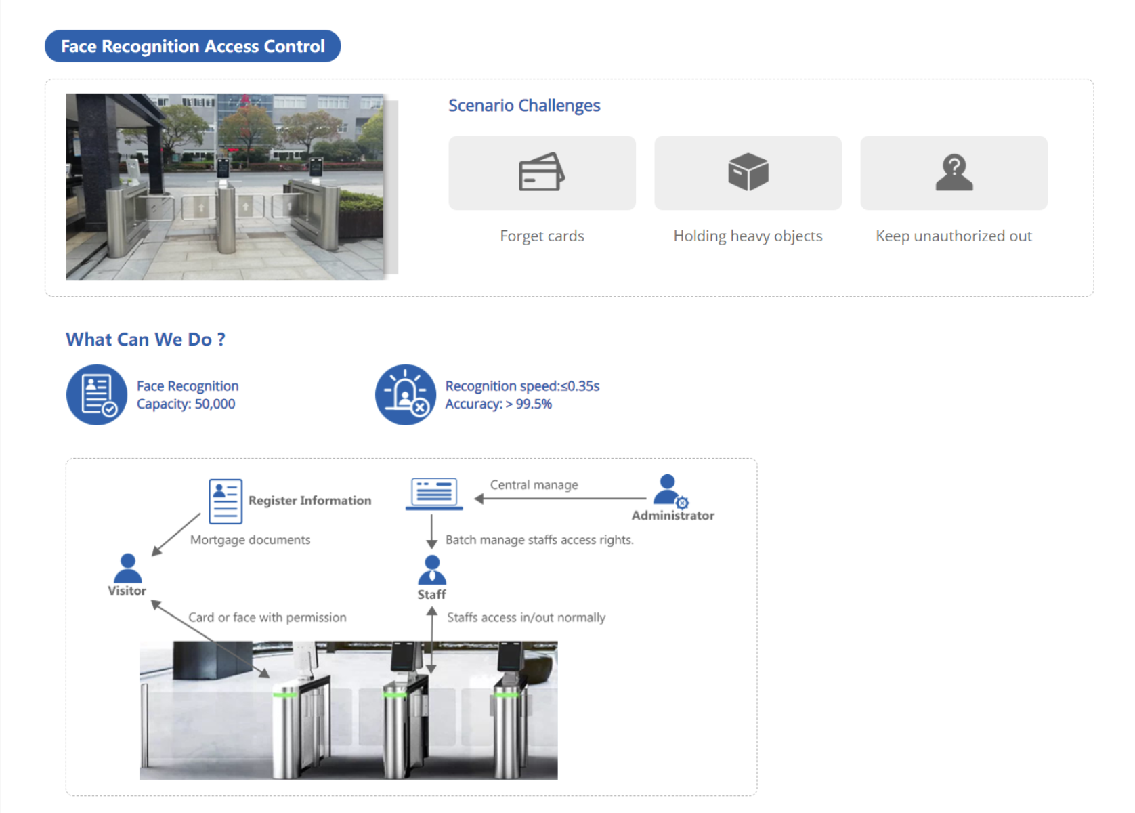Select the recognition speed alarm icon
The height and width of the screenshot is (813, 1135).
click(406, 394)
